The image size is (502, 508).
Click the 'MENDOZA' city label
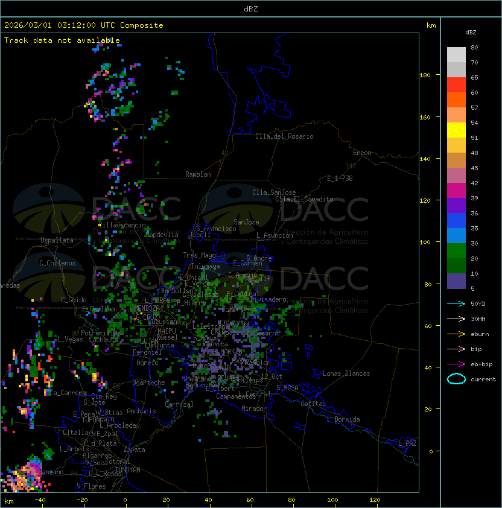tap(147, 308)
